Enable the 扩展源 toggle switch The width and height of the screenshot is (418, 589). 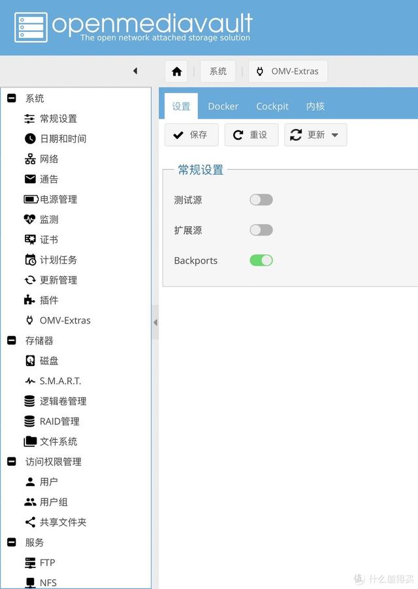[261, 230]
